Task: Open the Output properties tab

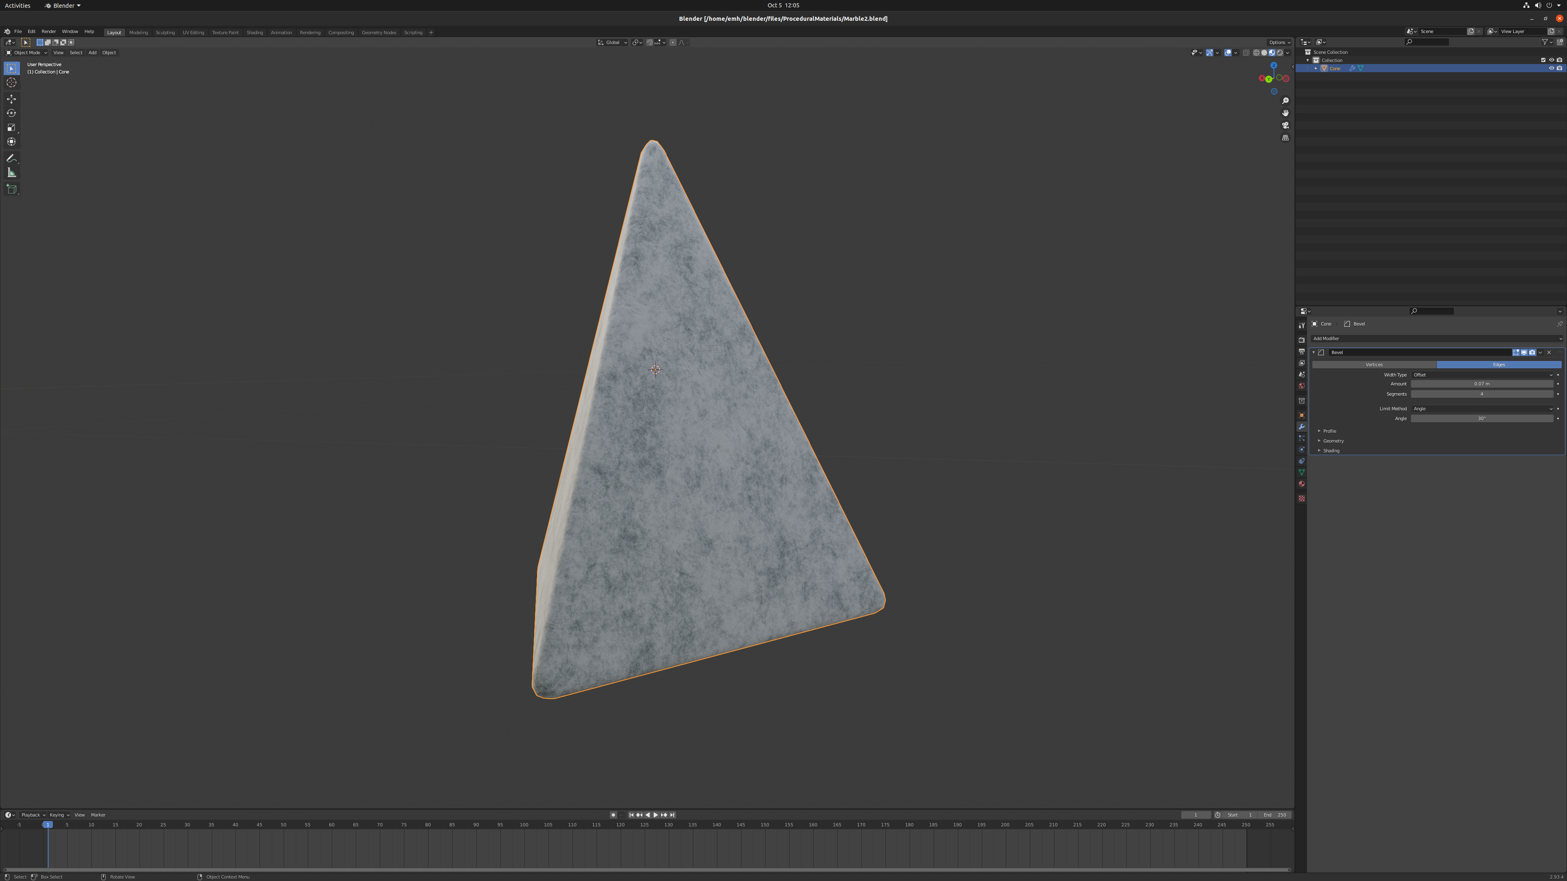Action: (x=1302, y=352)
